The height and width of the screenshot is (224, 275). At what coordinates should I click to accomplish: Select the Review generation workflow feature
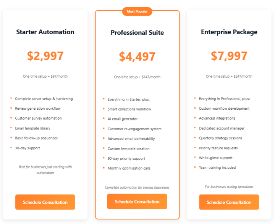(38, 109)
